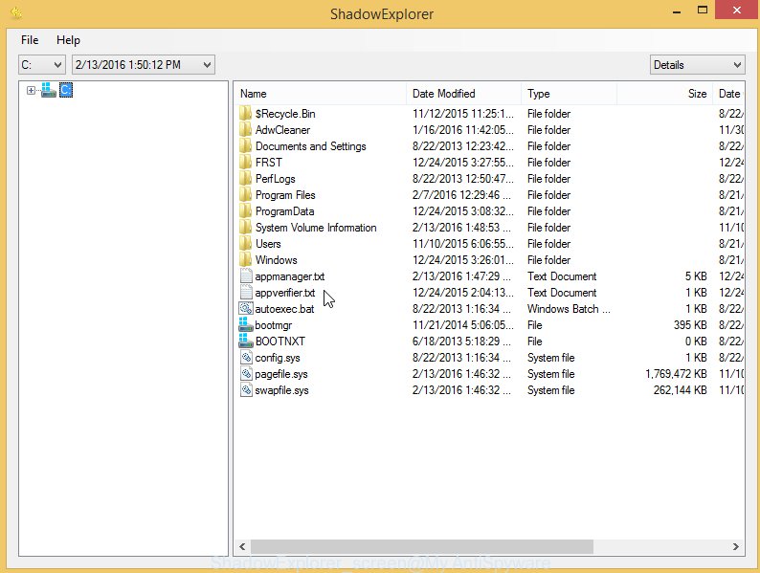The height and width of the screenshot is (573, 760).
Task: Select the bootmgr file icon
Action: (x=246, y=325)
